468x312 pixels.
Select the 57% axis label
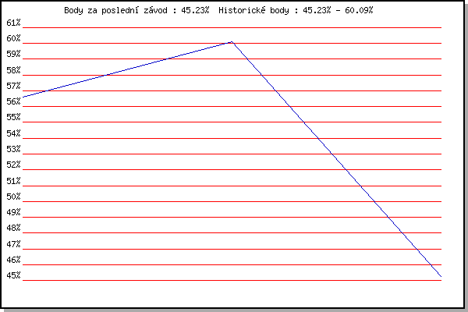pyautogui.click(x=13, y=86)
